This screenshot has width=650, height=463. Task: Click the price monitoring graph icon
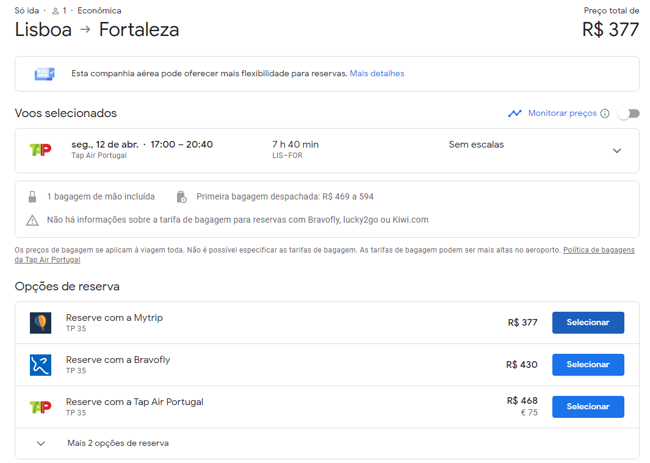515,113
